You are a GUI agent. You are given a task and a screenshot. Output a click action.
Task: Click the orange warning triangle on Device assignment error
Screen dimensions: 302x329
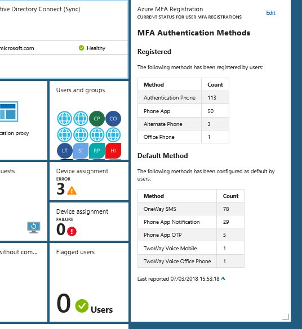[72, 190]
